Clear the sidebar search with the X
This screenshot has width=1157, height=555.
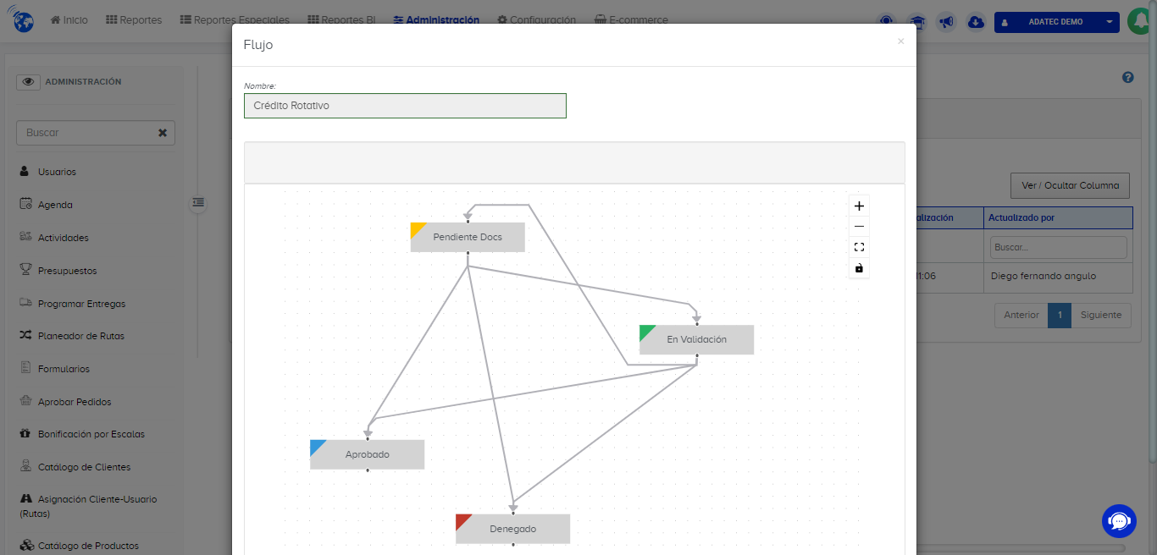163,132
